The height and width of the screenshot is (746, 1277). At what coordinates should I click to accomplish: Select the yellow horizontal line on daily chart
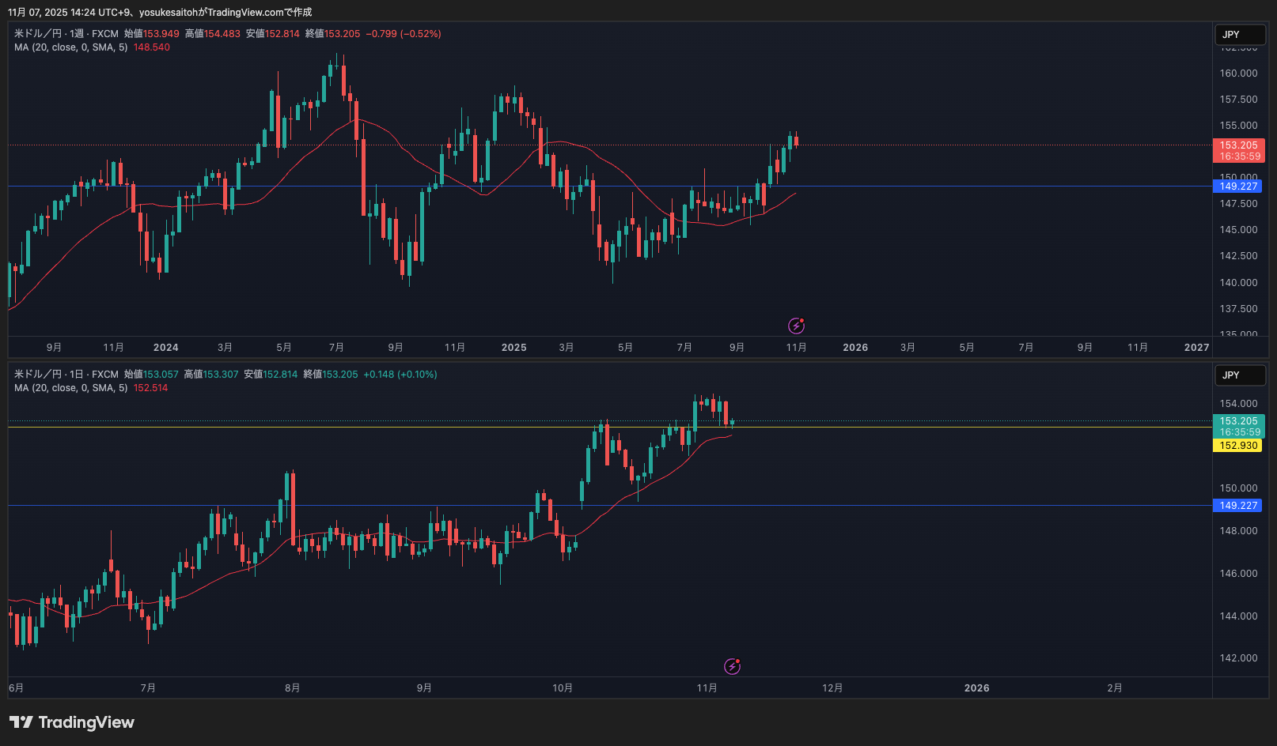pos(316,428)
